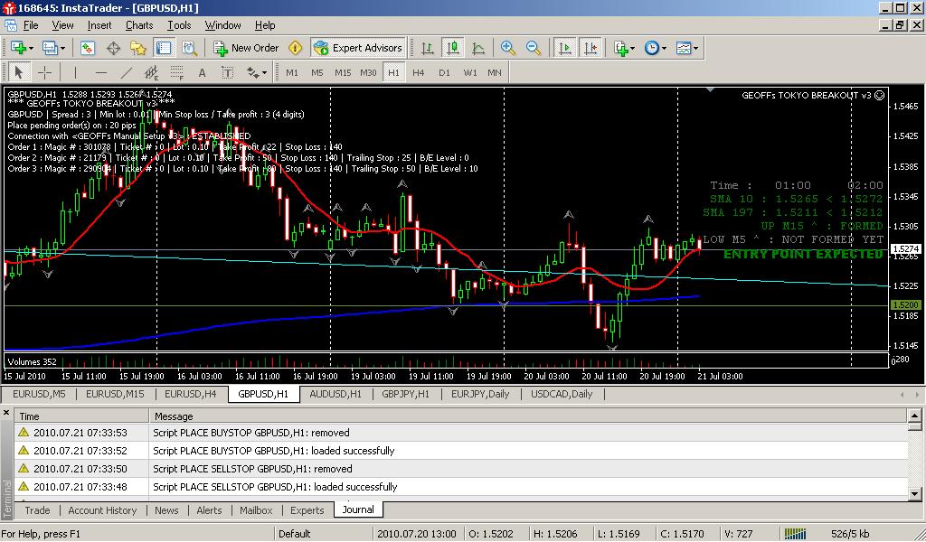Open the Strategy Tester icon
The height and width of the screenshot is (542, 926).
click(x=189, y=48)
